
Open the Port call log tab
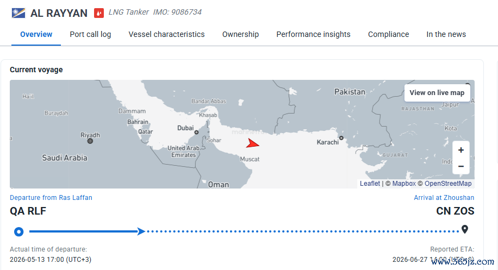90,34
